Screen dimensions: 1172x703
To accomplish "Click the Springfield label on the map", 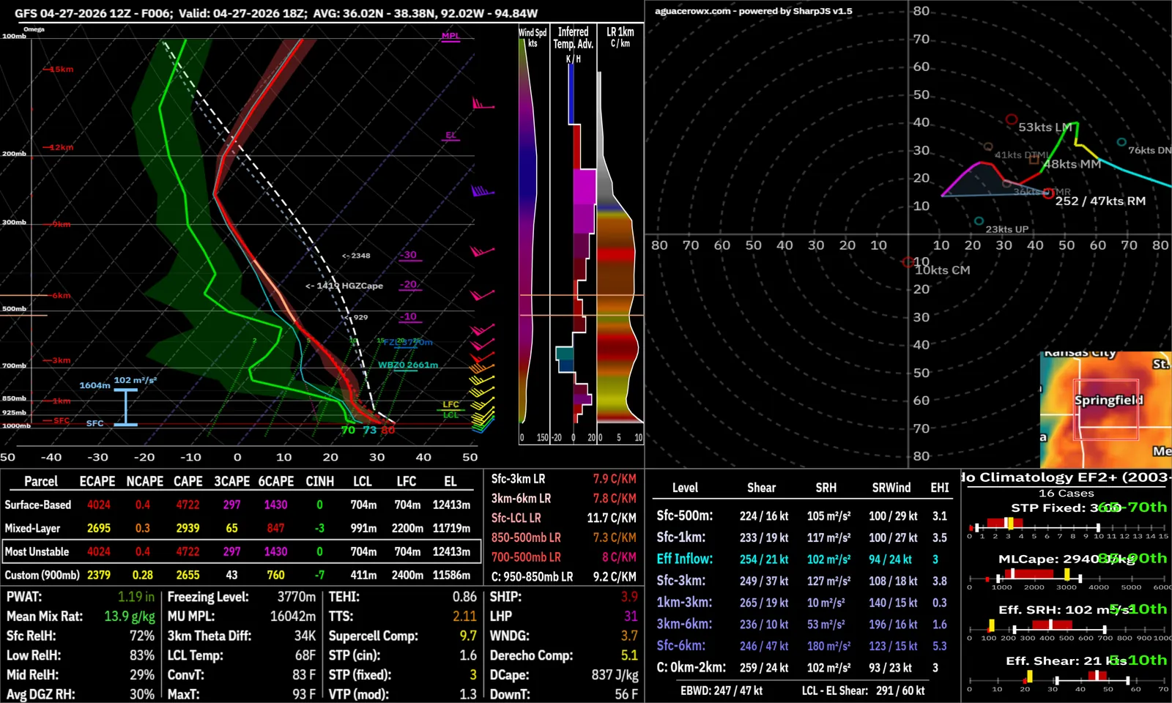I will 1108,400.
